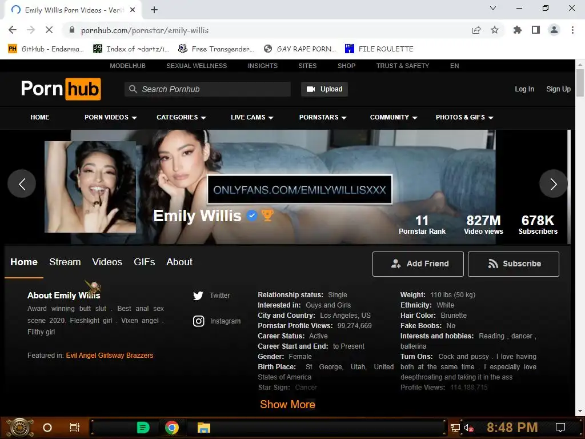Open the Windows Start button in the taskbar
Image resolution: width=585 pixels, height=439 pixels.
(20, 428)
